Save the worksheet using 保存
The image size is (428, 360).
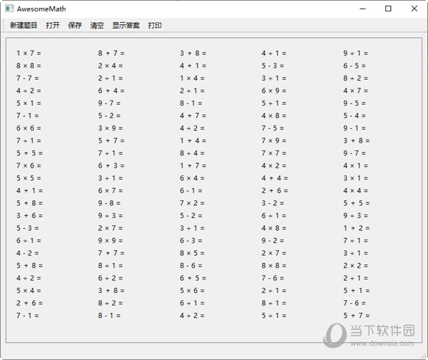coord(75,26)
